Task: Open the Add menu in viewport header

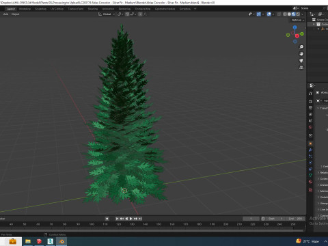Action: click(5, 14)
